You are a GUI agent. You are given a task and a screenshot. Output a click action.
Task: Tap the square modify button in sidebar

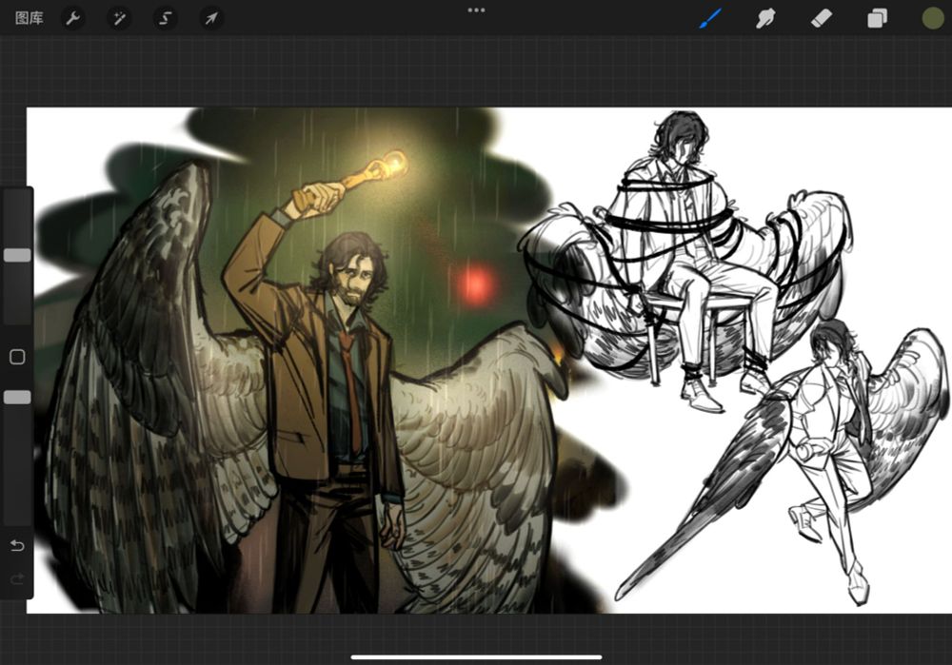click(x=17, y=357)
